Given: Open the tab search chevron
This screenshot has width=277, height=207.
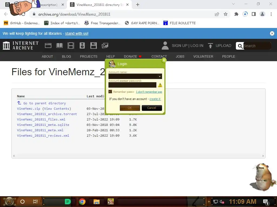Looking at the screenshot, I should (233, 4).
